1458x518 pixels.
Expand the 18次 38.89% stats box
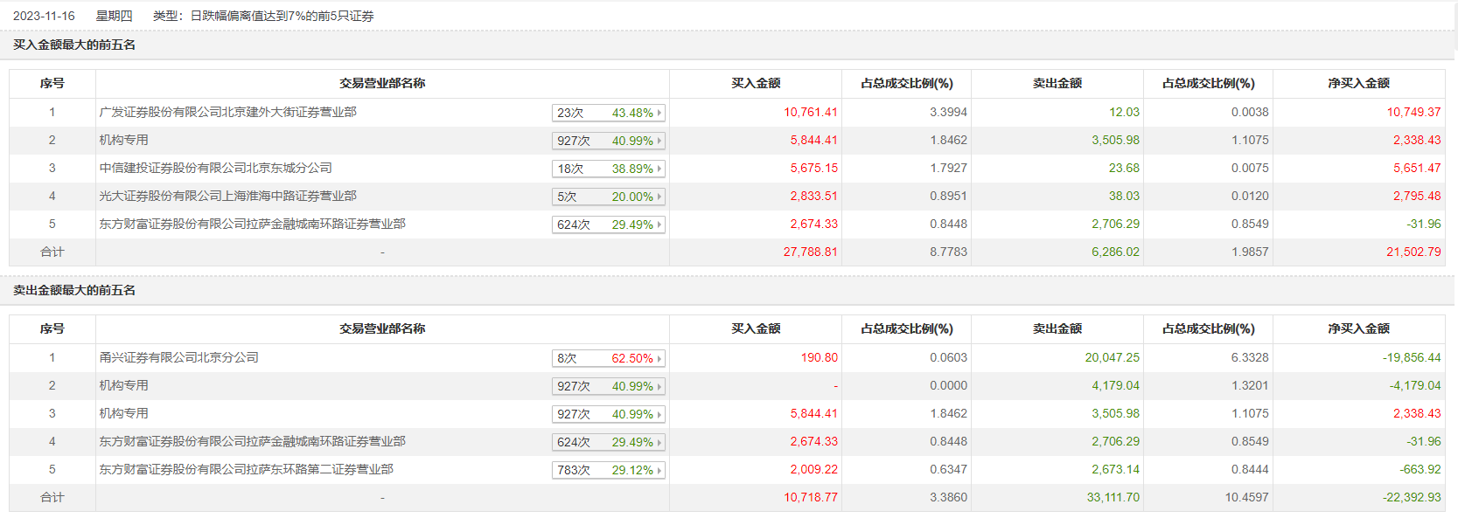(x=609, y=169)
